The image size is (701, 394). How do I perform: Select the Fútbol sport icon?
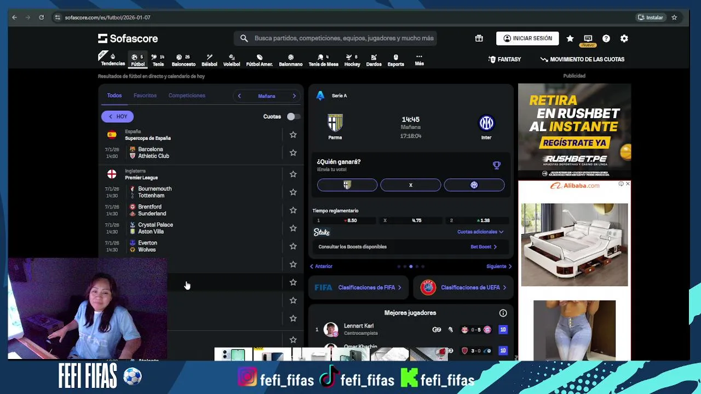[x=137, y=60]
